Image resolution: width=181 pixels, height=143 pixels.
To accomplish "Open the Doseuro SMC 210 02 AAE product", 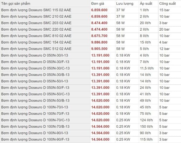I will coord(36,17).
